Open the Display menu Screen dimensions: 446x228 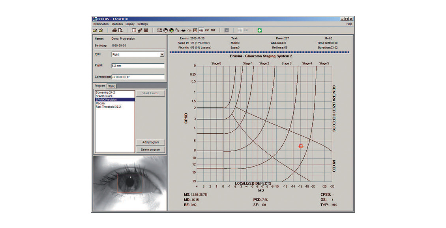130,24
